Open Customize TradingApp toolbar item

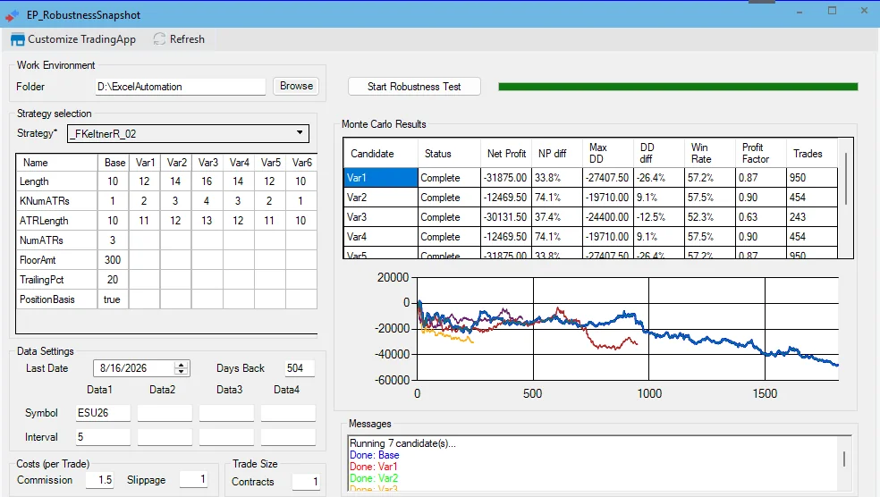(73, 39)
